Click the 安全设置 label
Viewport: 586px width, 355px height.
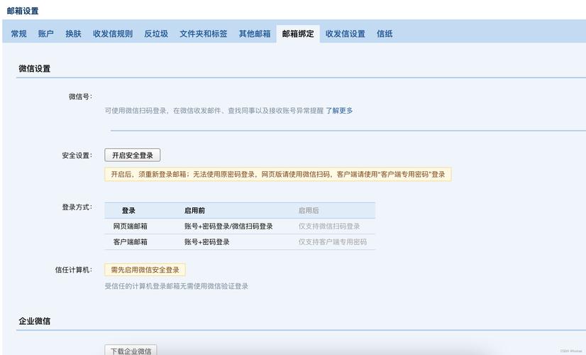click(77, 155)
